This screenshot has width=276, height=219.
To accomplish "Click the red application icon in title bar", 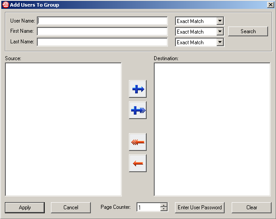I will click(x=5, y=5).
